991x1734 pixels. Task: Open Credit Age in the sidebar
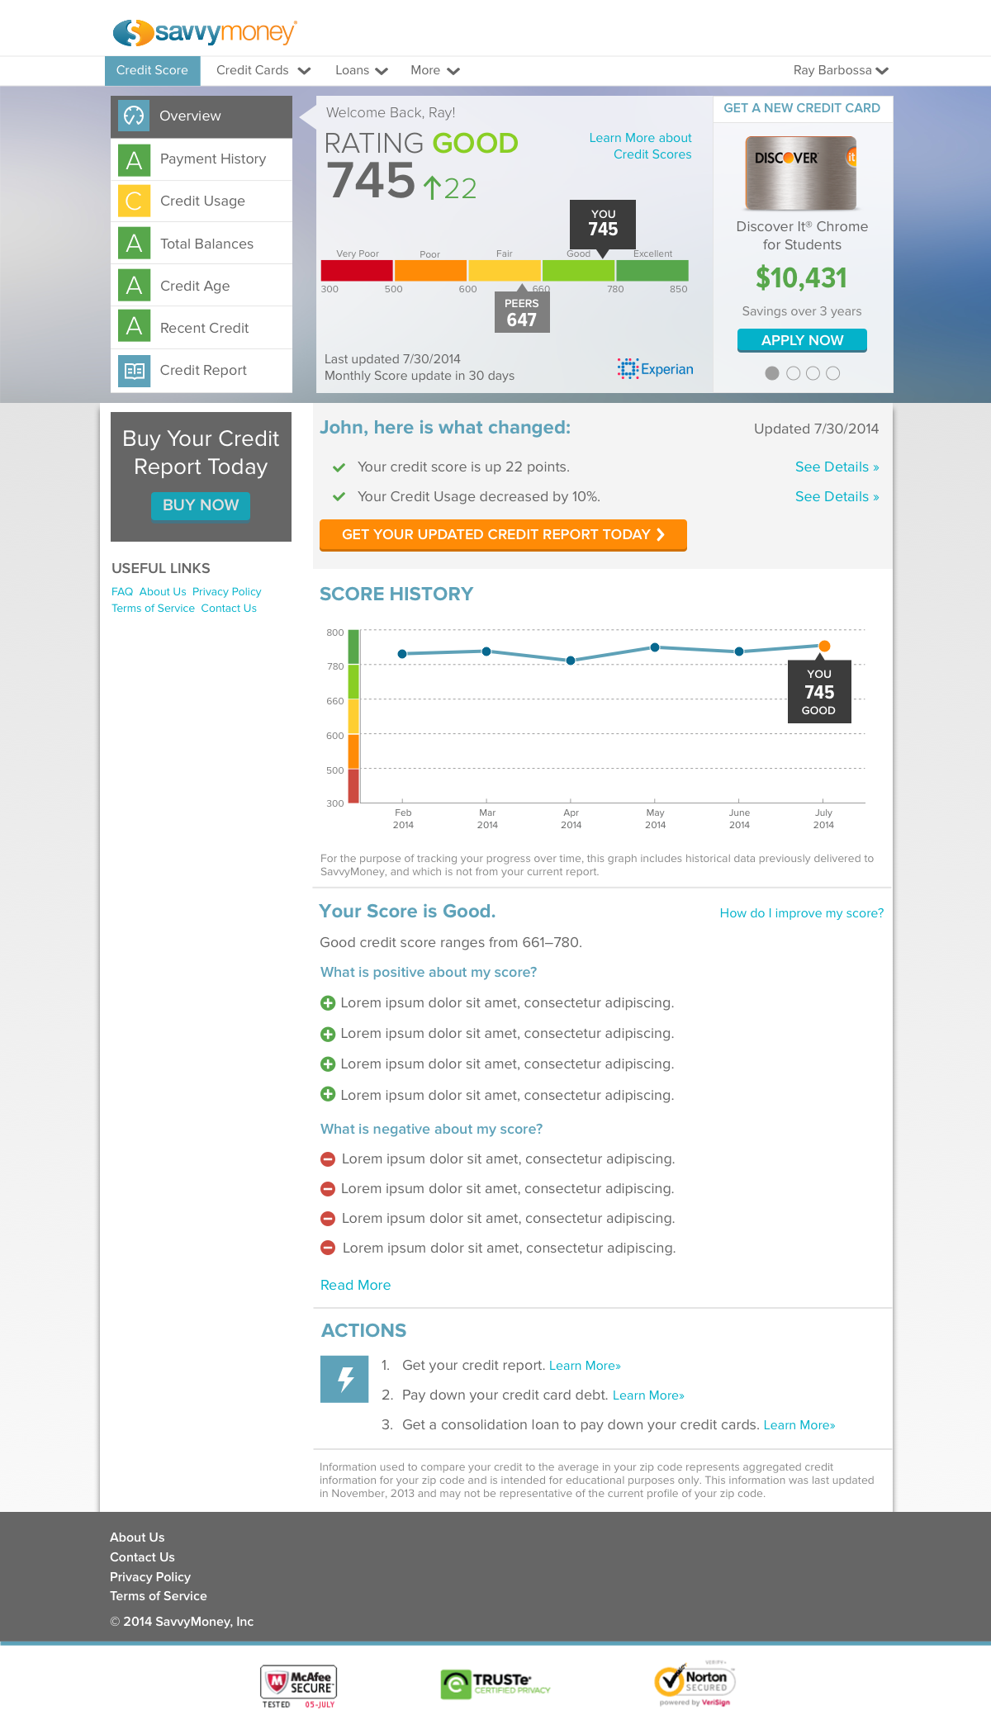click(202, 286)
